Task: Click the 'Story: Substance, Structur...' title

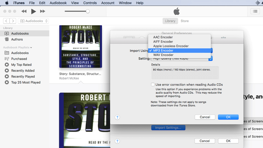Action: click(x=80, y=74)
